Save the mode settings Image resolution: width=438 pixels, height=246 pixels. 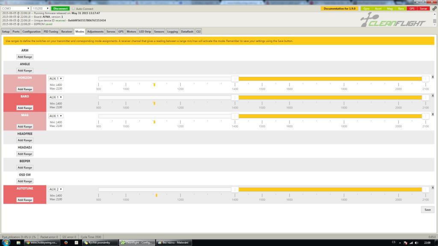(427, 210)
